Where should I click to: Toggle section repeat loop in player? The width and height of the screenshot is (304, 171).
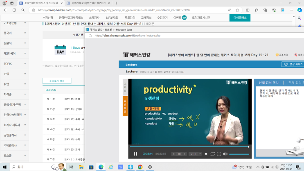(x=212, y=154)
